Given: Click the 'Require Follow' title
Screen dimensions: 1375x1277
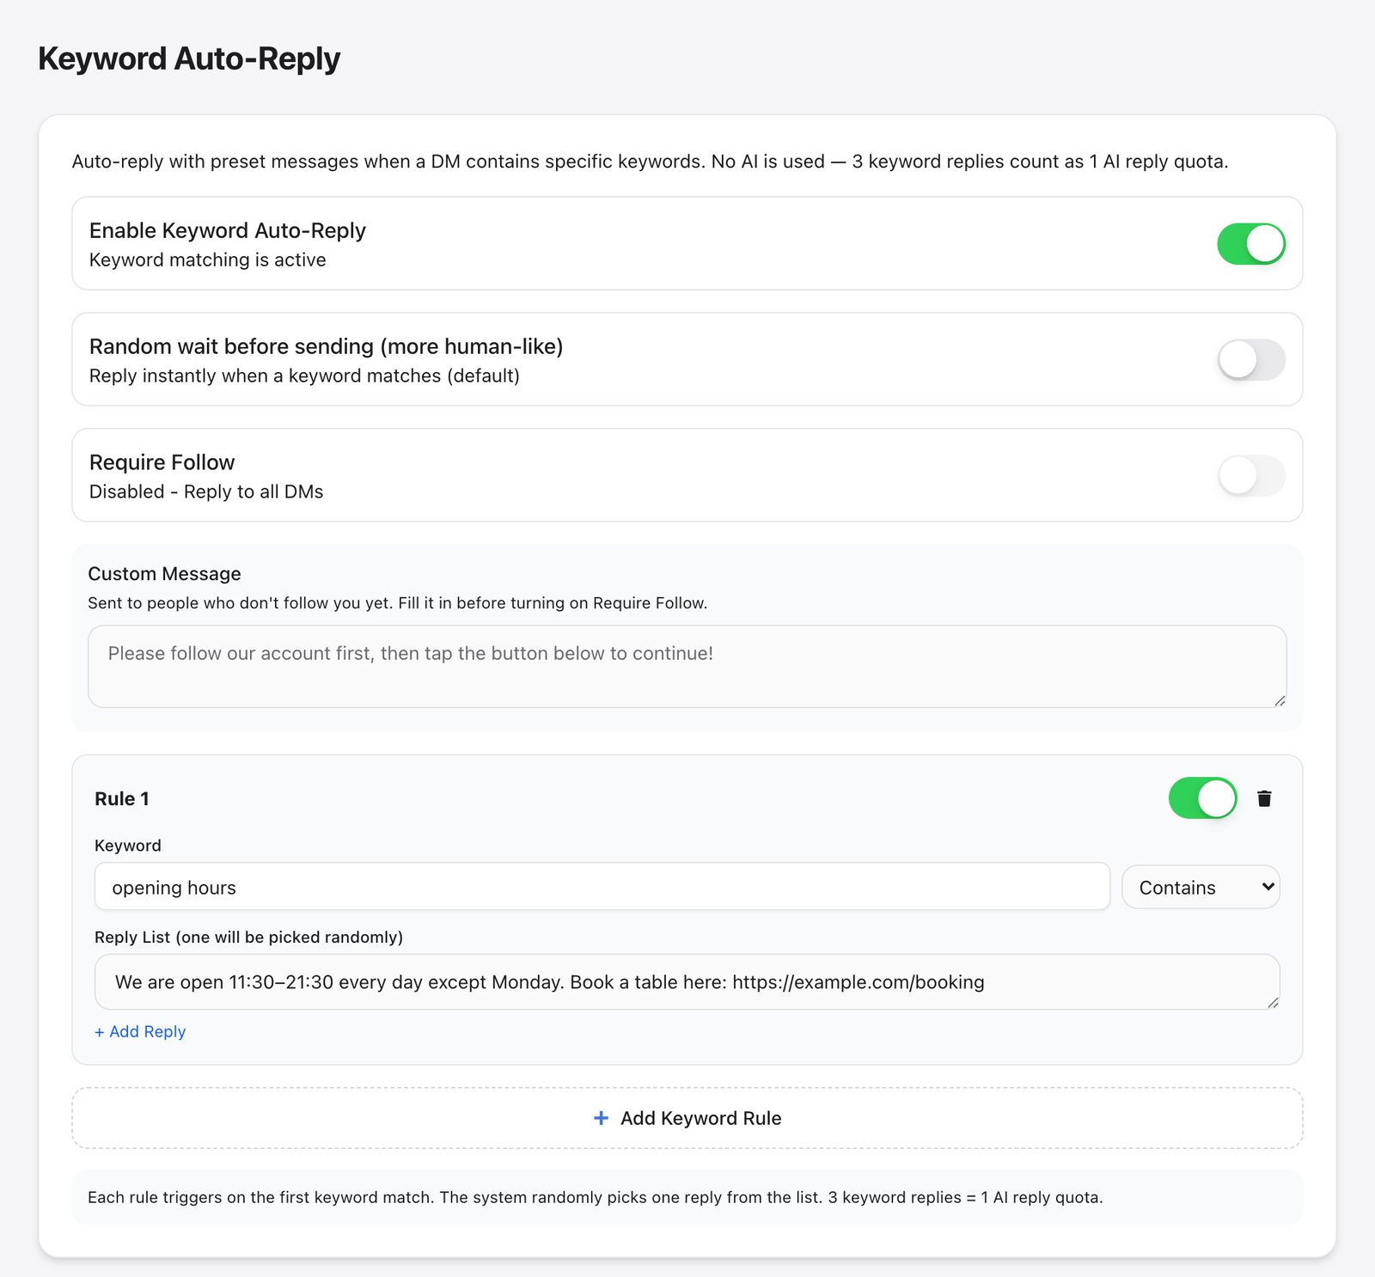Looking at the screenshot, I should (162, 462).
